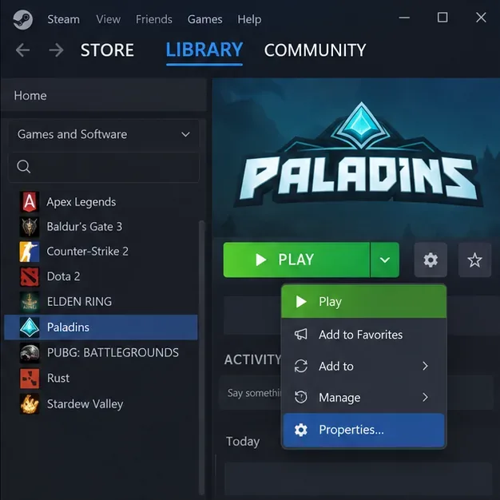Expand the Games and Software dropdown
Image resolution: width=500 pixels, height=500 pixels.
[104, 134]
